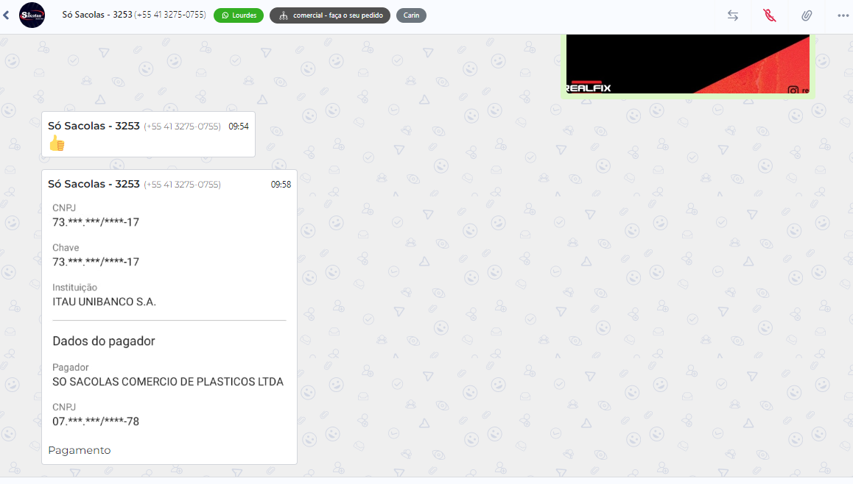Click phone number on the 09:54 message
853x484 pixels.
point(182,127)
